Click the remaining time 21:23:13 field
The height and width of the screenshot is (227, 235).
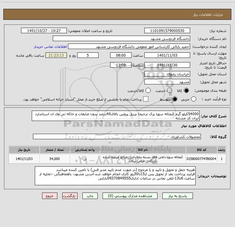coord(56,55)
